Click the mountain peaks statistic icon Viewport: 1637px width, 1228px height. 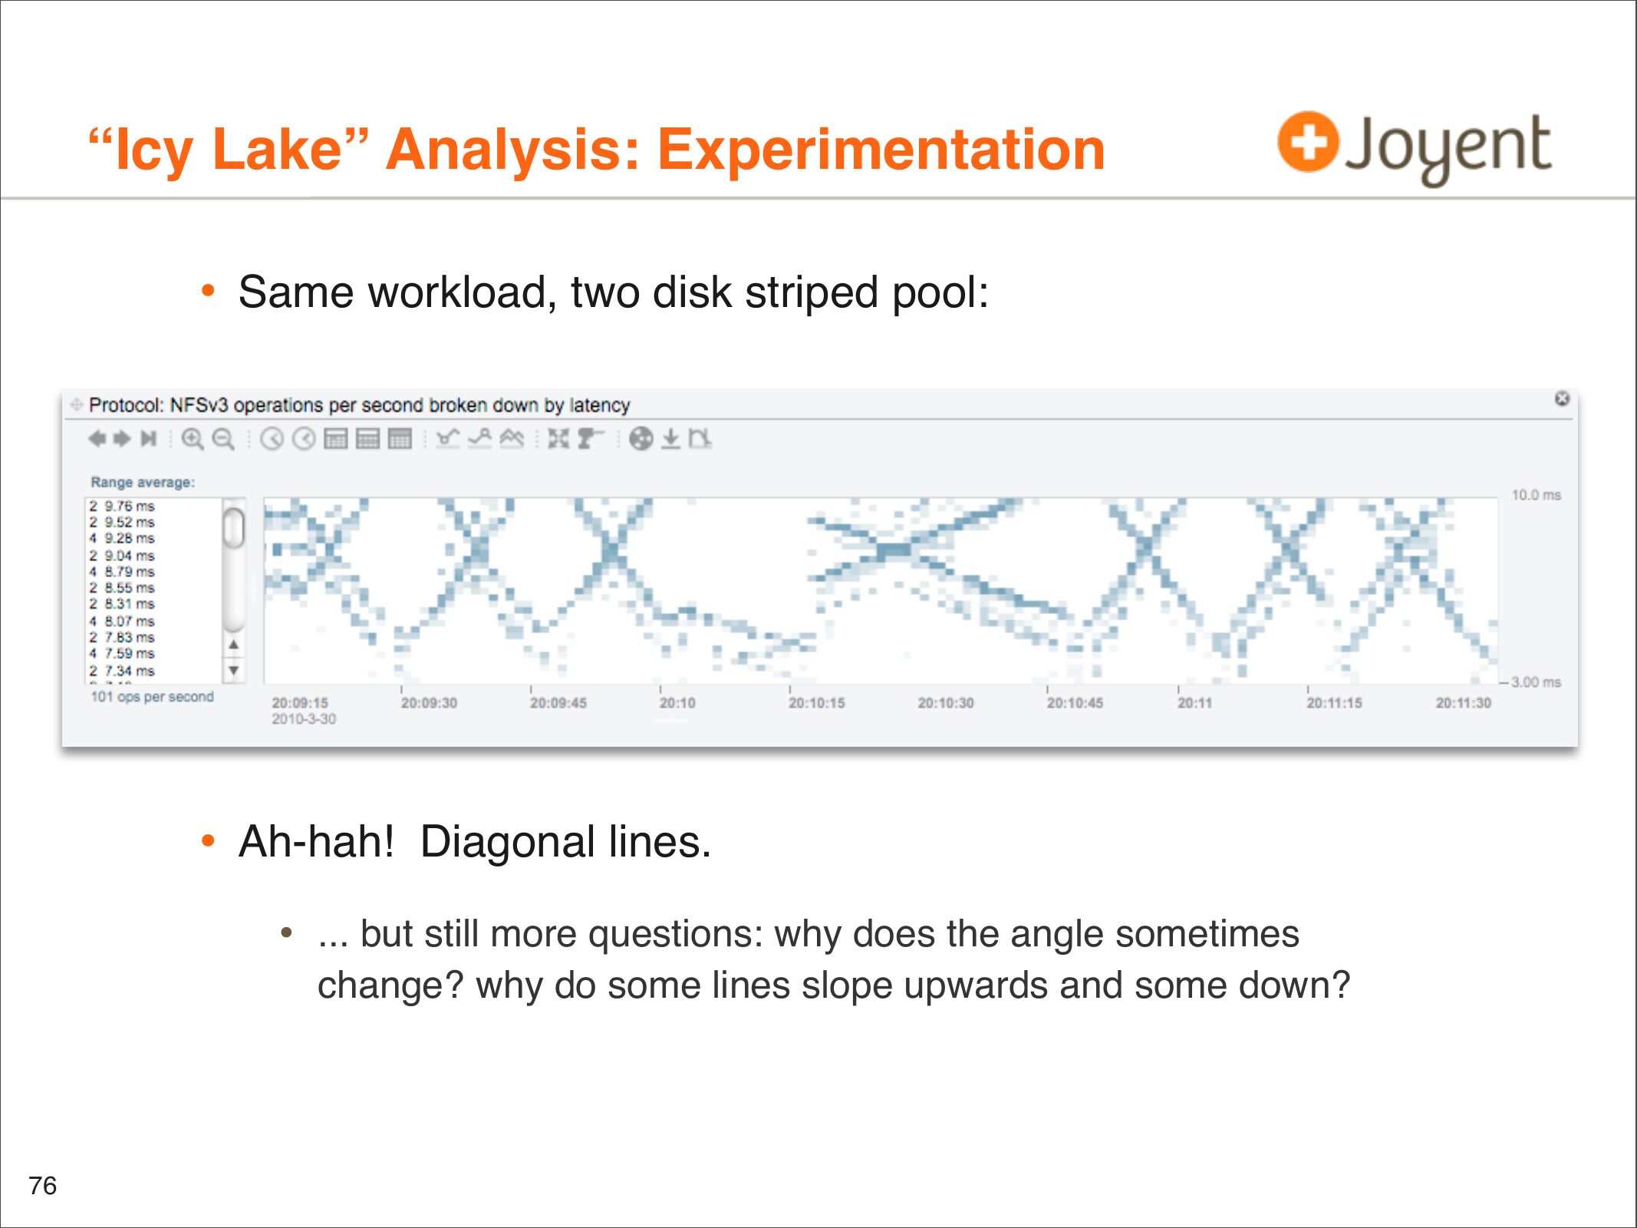[x=512, y=438]
